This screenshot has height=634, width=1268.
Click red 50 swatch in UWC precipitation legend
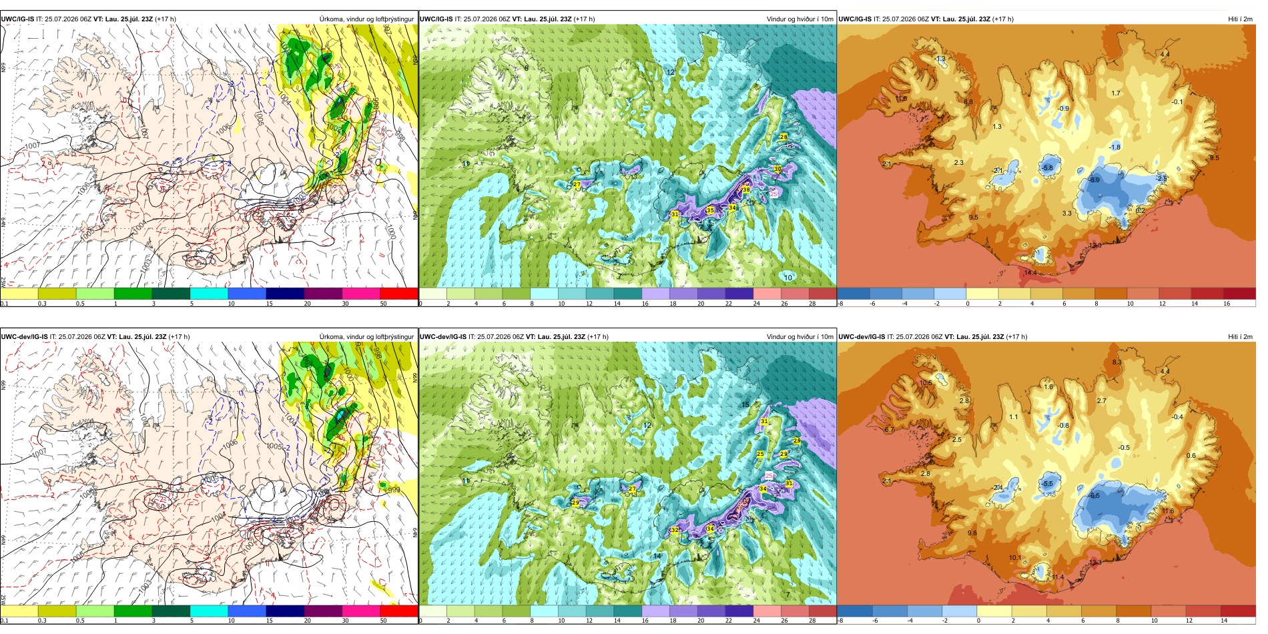tap(399, 294)
